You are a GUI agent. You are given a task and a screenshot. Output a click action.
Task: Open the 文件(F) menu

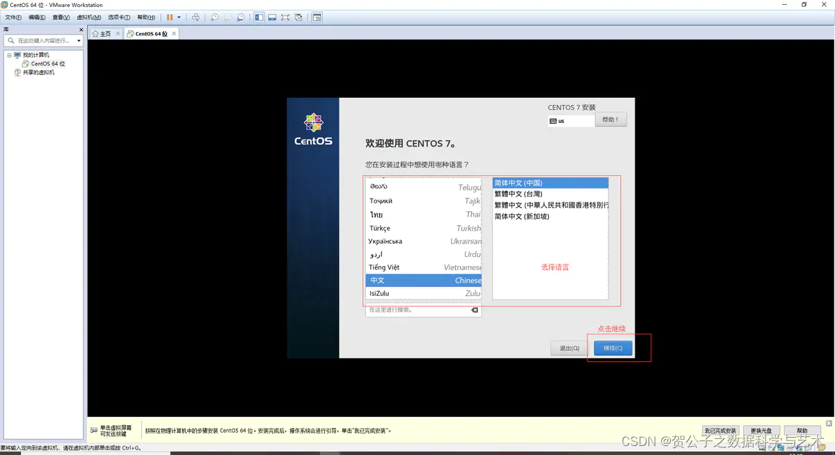pos(14,17)
